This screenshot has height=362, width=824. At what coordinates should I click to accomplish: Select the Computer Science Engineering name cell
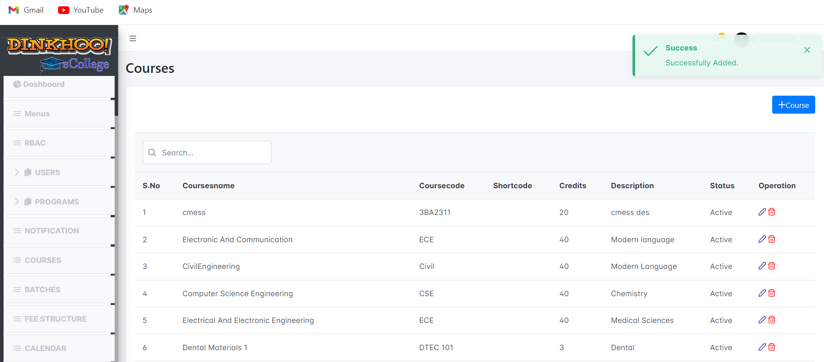238,294
